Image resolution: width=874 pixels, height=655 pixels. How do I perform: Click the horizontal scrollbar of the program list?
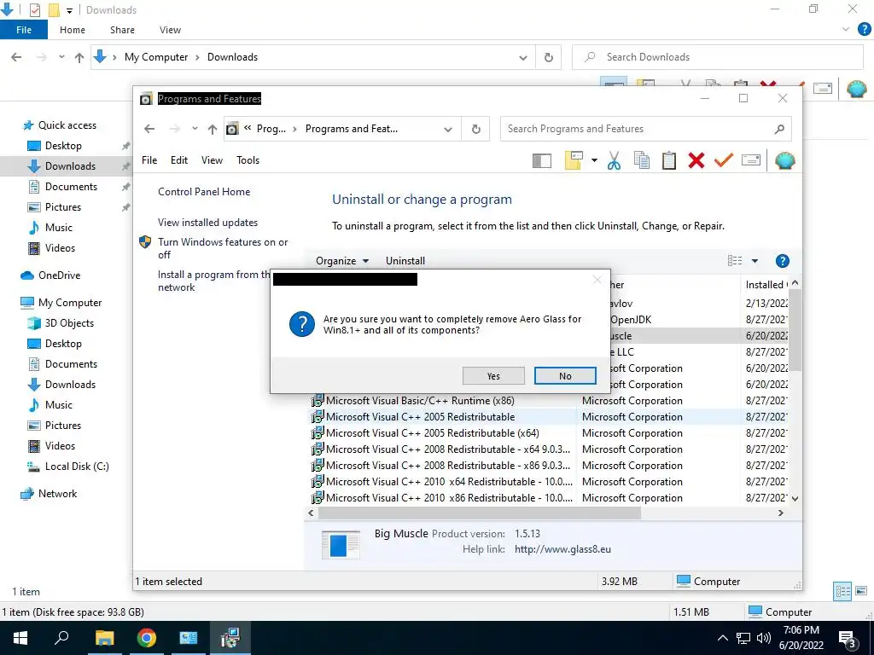[x=480, y=513]
